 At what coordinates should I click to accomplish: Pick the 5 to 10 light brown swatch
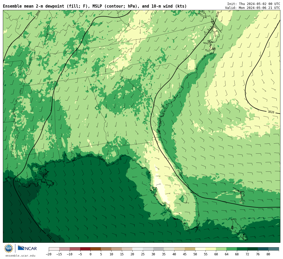coord(106,249)
